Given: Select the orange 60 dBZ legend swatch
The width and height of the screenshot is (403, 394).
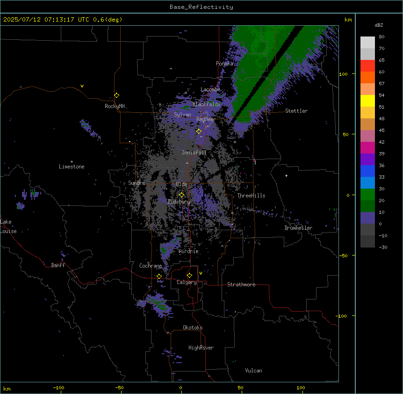Looking at the screenshot, I should click(x=367, y=77).
